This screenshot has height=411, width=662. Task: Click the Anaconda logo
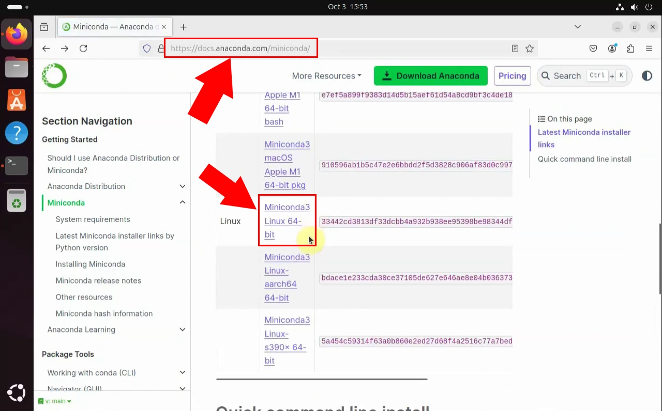click(x=54, y=76)
